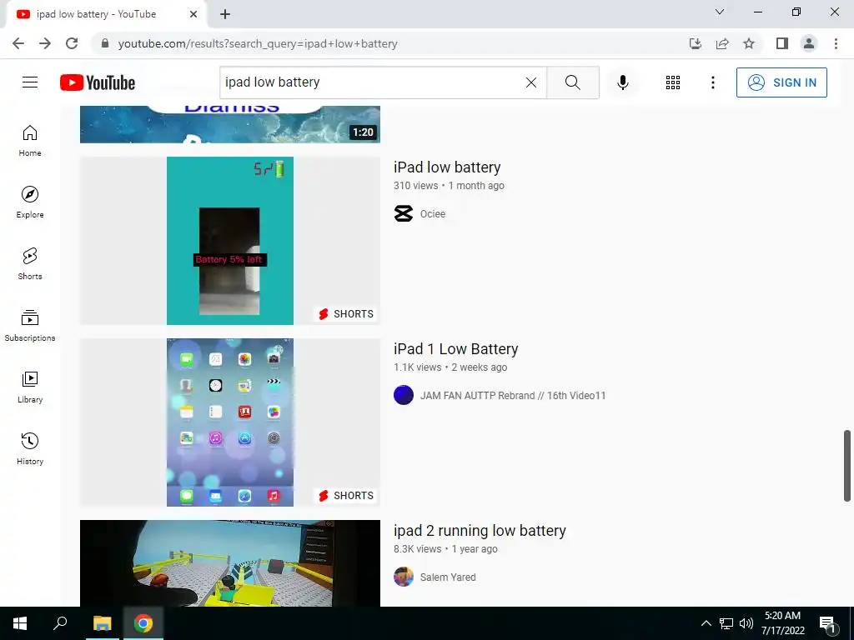Open the taskbar clock showing 5:20 AM
Viewport: 854px width, 640px height.
click(x=782, y=623)
